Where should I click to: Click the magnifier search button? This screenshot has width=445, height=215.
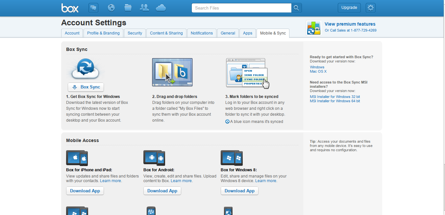pos(296,8)
